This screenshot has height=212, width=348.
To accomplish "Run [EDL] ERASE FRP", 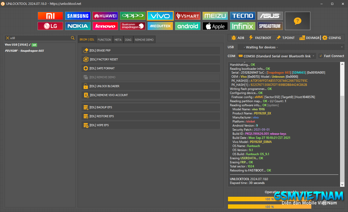I will (x=151, y=50).
